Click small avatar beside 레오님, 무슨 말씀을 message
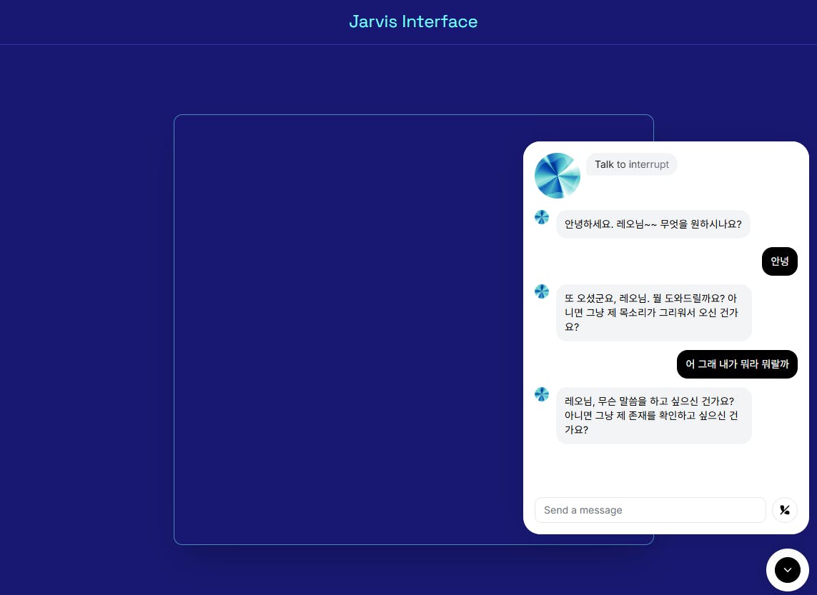This screenshot has width=817, height=595. pyautogui.click(x=542, y=394)
